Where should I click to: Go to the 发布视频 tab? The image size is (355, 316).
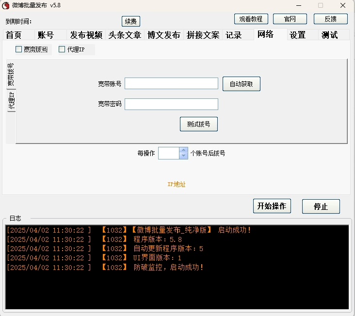tap(86, 35)
